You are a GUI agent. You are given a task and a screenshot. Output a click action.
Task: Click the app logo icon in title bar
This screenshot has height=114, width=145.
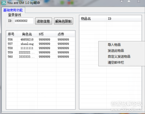pyautogui.click(x=4, y=3)
